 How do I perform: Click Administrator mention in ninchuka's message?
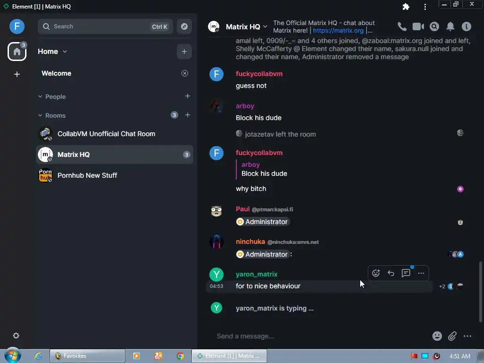pyautogui.click(x=263, y=254)
